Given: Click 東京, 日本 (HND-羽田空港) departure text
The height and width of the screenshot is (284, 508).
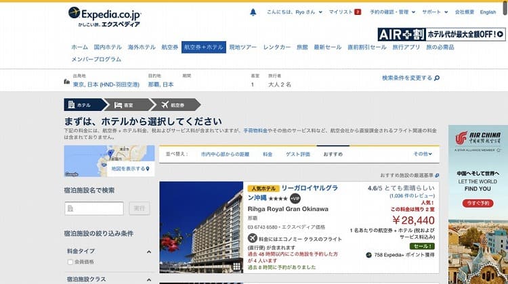Looking at the screenshot, I should (x=106, y=85).
